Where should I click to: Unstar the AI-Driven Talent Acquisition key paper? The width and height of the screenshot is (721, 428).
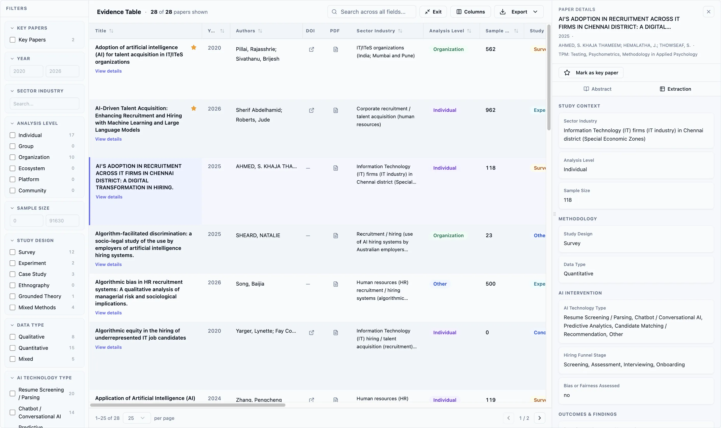pos(194,108)
